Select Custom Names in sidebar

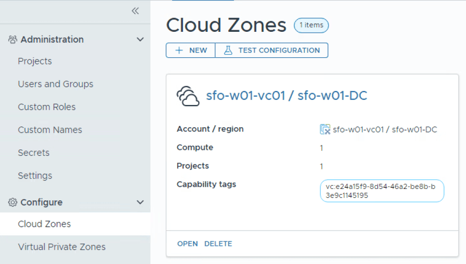pos(50,130)
